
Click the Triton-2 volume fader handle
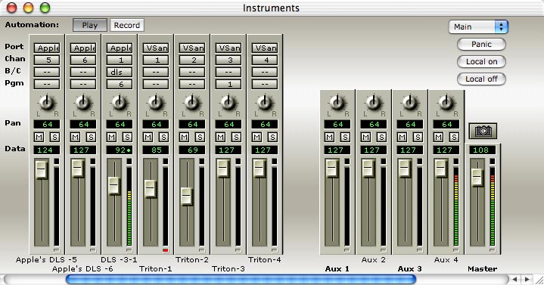click(187, 197)
